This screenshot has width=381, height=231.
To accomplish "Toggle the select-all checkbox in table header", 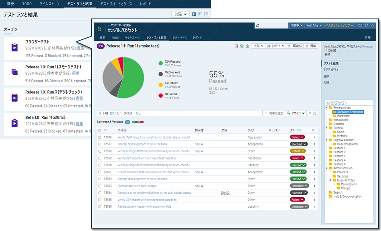I will click(99, 131).
